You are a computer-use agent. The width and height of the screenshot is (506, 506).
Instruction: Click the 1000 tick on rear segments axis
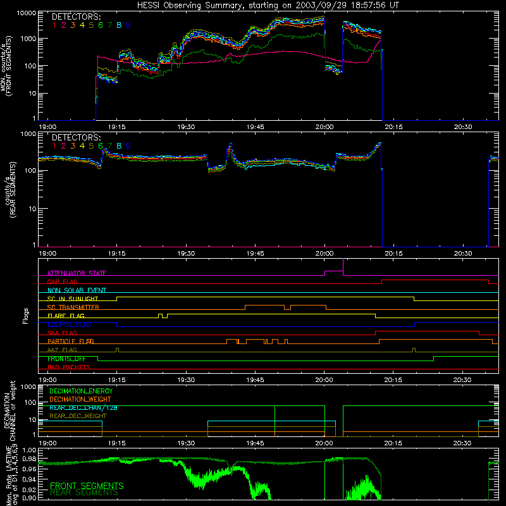tap(28, 133)
